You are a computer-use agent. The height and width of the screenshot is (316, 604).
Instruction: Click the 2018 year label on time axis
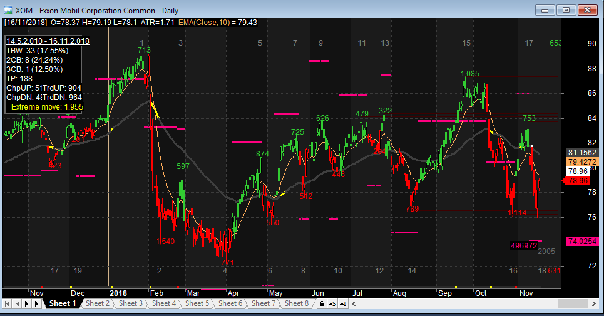point(119,293)
